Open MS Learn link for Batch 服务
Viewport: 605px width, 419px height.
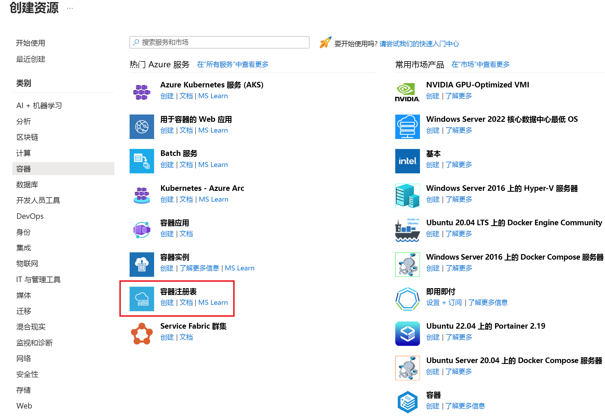point(213,165)
